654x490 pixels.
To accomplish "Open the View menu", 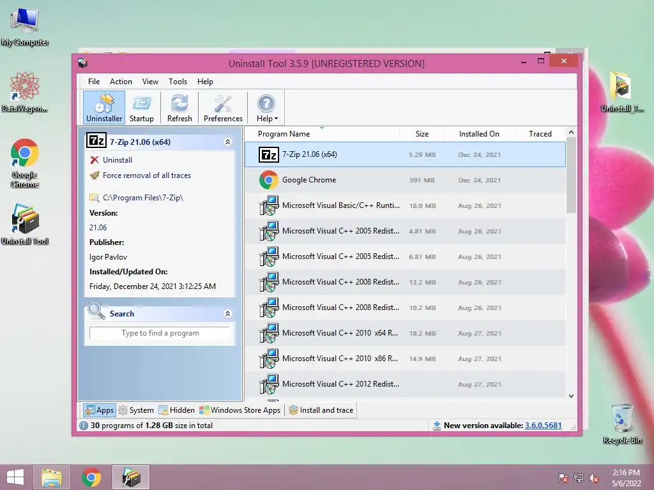I will pyautogui.click(x=150, y=82).
